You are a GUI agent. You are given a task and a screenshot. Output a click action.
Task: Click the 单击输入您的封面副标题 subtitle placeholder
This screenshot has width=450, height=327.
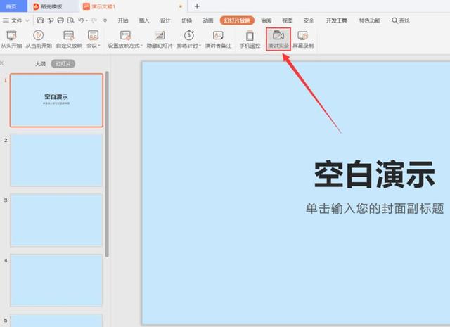point(375,208)
